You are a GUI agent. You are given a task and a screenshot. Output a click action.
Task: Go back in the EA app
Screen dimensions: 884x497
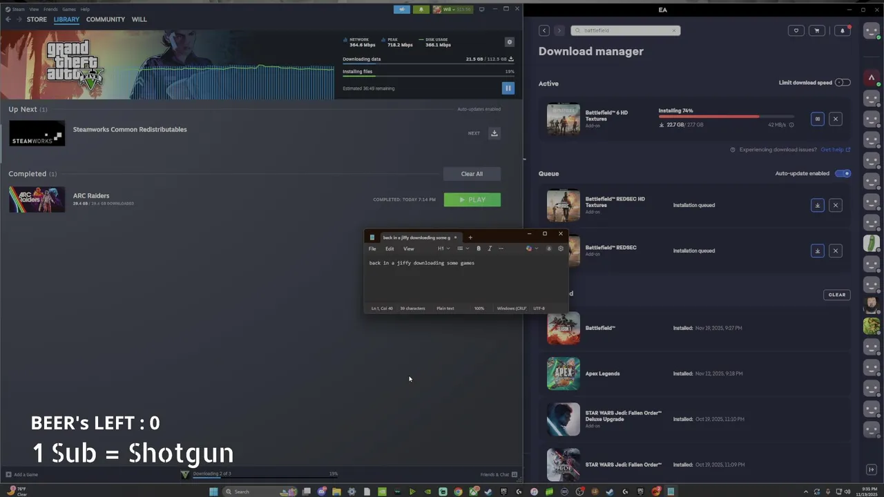544,30
